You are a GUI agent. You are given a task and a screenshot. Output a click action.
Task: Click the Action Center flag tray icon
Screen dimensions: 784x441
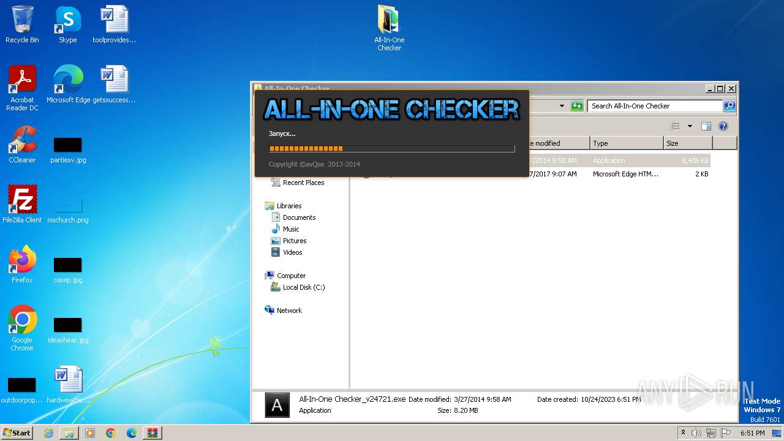point(726,433)
